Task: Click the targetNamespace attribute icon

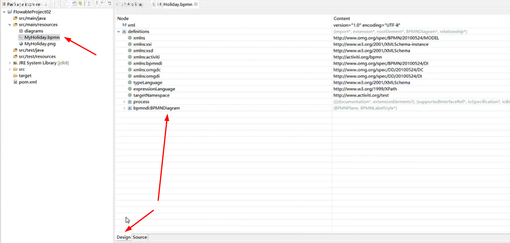Action: (x=130, y=95)
